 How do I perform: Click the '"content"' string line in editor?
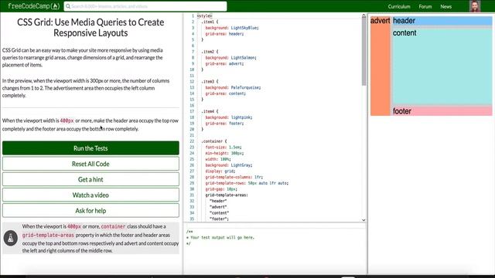tap(219, 213)
